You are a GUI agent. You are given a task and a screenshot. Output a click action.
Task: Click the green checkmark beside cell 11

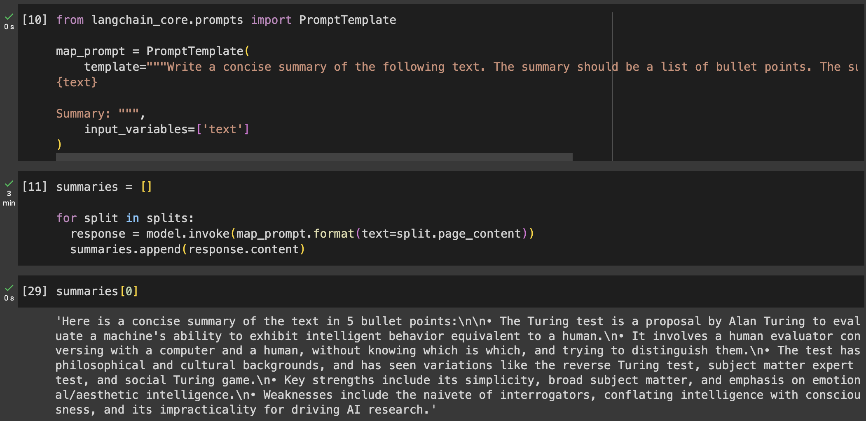tap(9, 183)
